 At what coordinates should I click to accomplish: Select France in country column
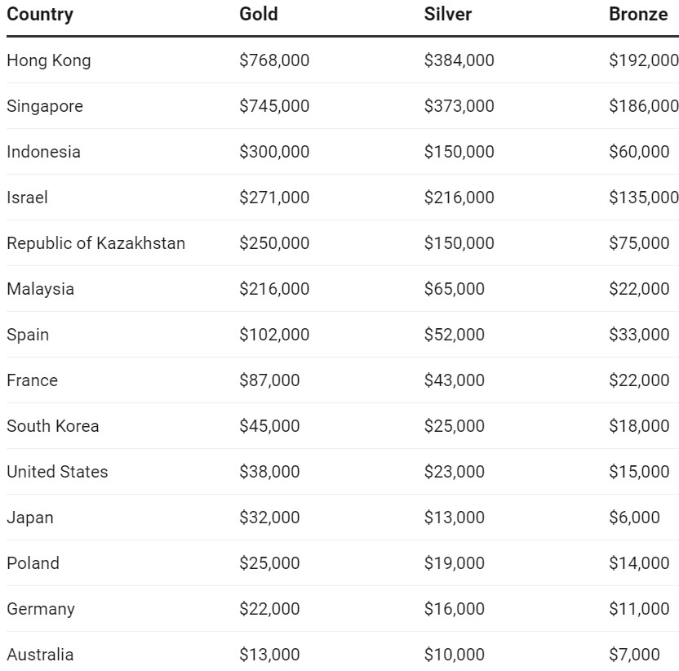pyautogui.click(x=33, y=380)
